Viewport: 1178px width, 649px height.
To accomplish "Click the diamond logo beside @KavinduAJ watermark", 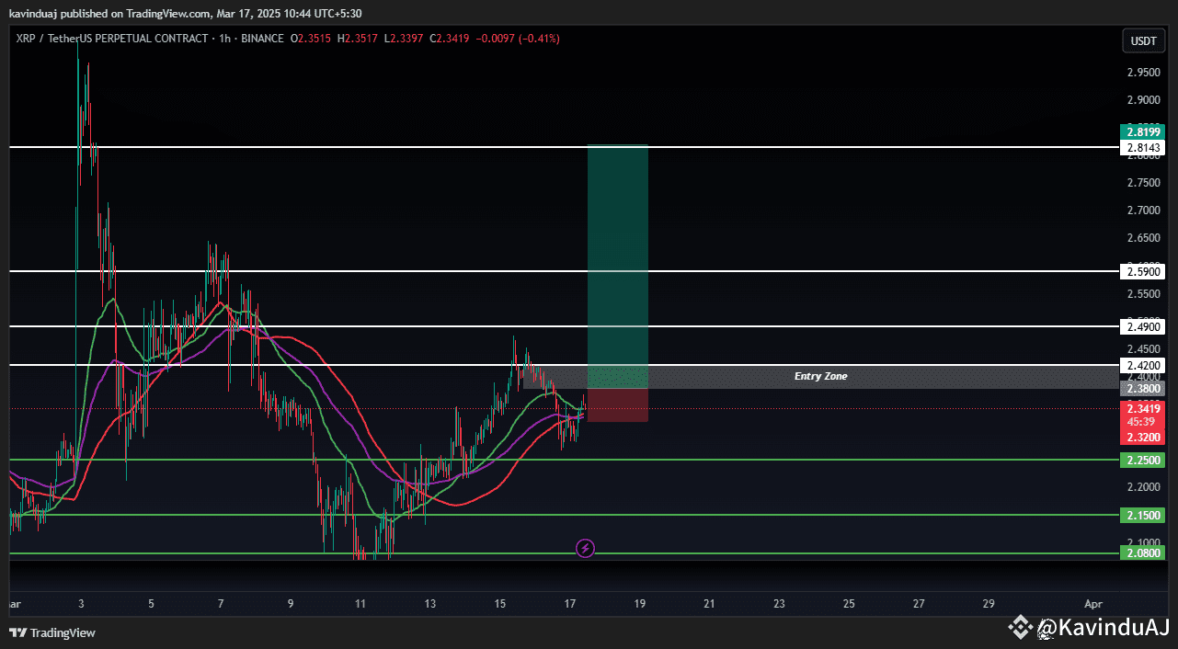I will (x=1019, y=627).
